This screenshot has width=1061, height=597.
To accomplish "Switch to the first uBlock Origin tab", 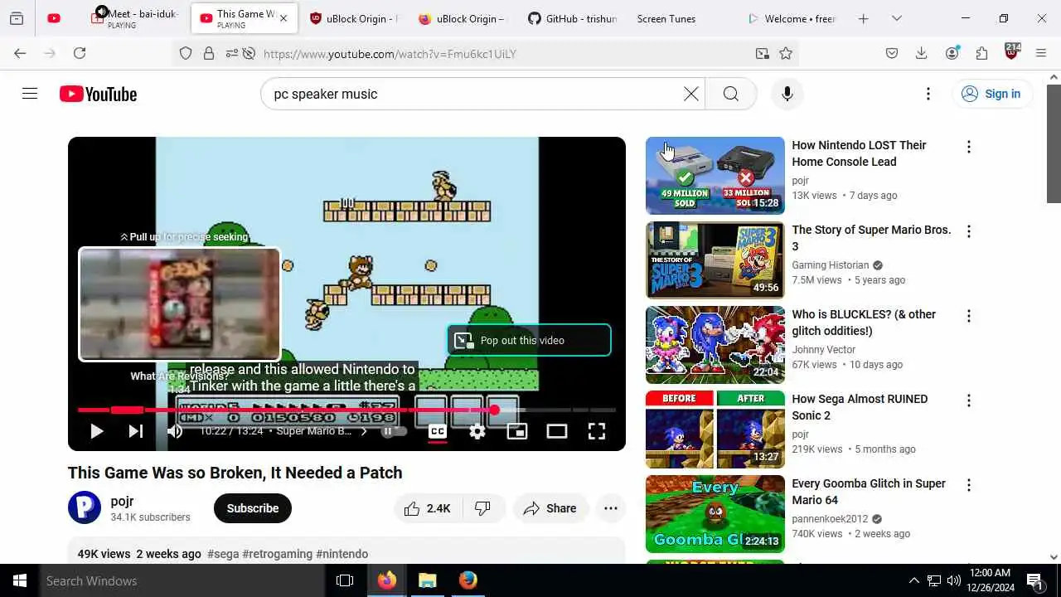I will pyautogui.click(x=354, y=18).
